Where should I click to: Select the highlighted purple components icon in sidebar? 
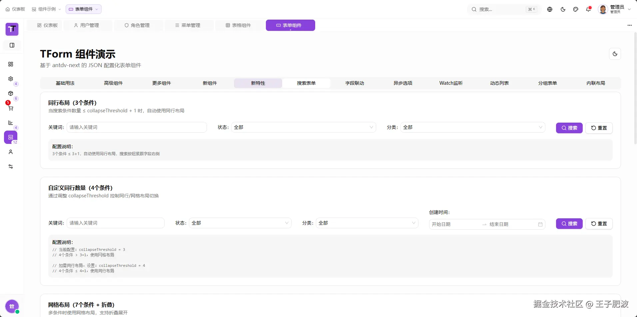[x=11, y=137]
